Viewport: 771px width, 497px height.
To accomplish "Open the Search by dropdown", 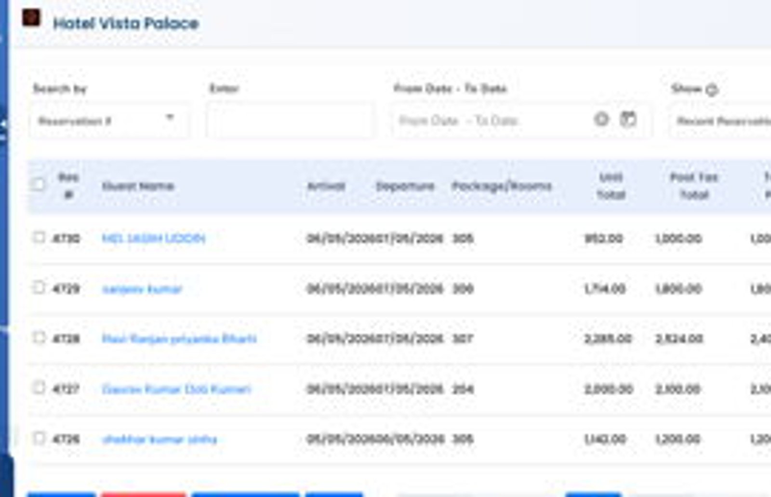I will click(x=109, y=120).
